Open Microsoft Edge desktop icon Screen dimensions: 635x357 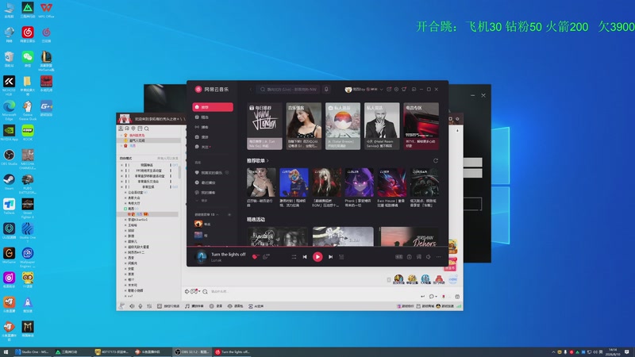coord(9,110)
